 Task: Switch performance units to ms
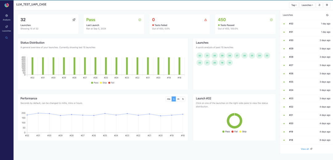[169, 99]
